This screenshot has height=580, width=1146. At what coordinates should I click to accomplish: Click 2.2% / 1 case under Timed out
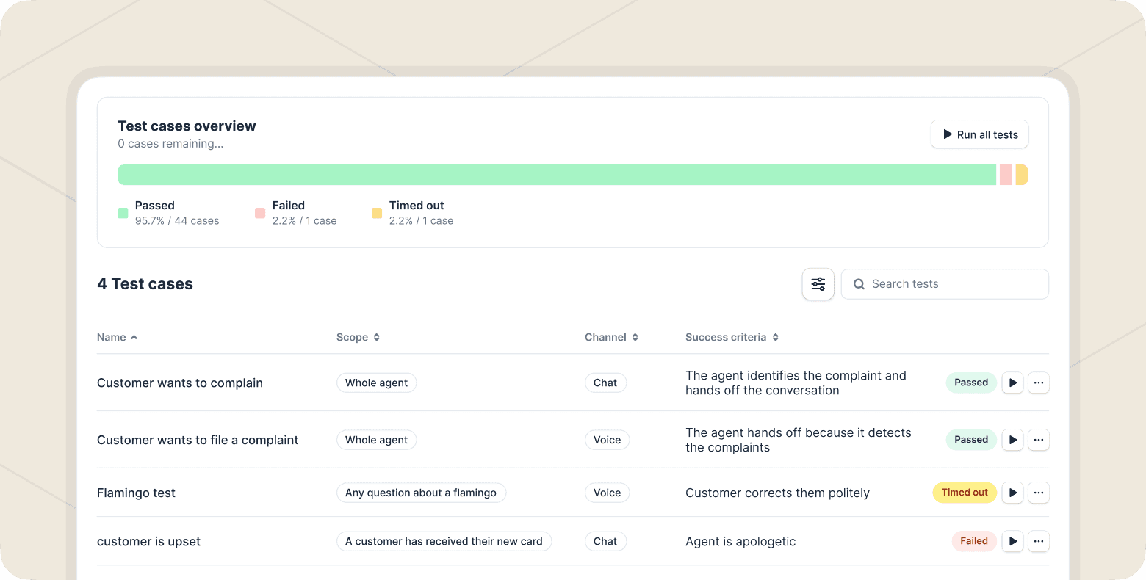[421, 220]
